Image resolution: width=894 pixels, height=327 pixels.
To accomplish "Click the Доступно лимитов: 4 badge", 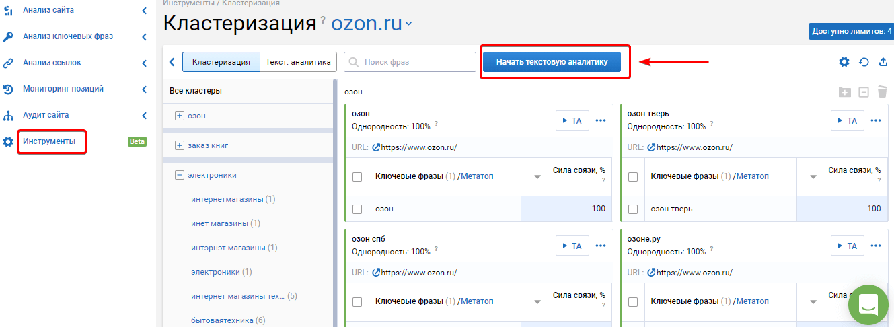I will pos(851,31).
